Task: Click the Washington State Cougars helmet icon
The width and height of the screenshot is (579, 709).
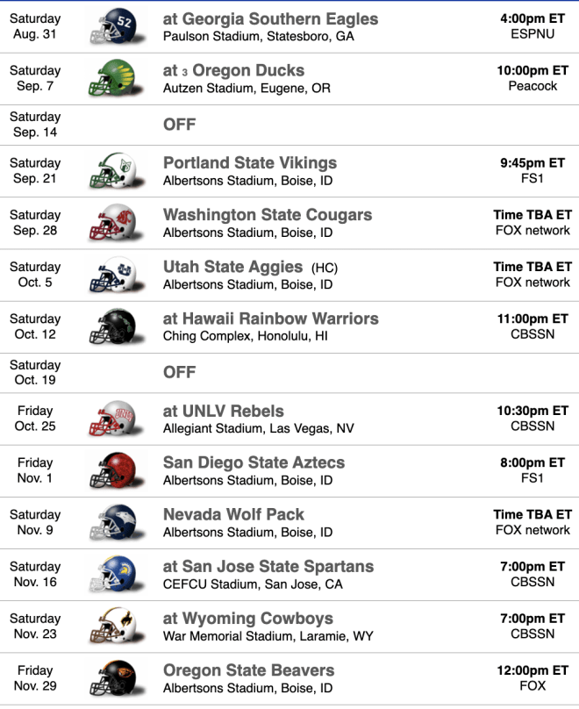Action: click(117, 223)
